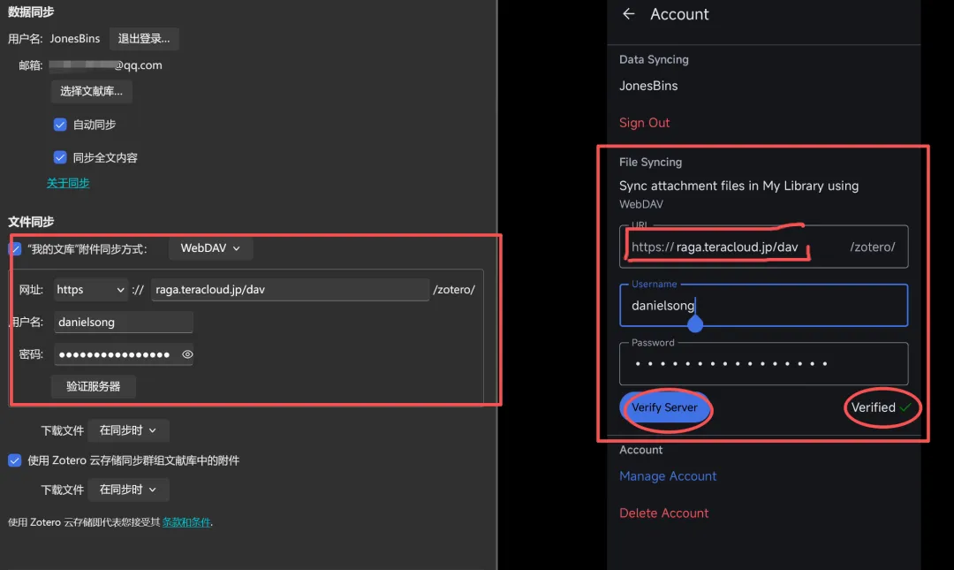This screenshot has height=570, width=954.
Task: Toggle the 自动同步 checkbox
Action: pos(60,125)
